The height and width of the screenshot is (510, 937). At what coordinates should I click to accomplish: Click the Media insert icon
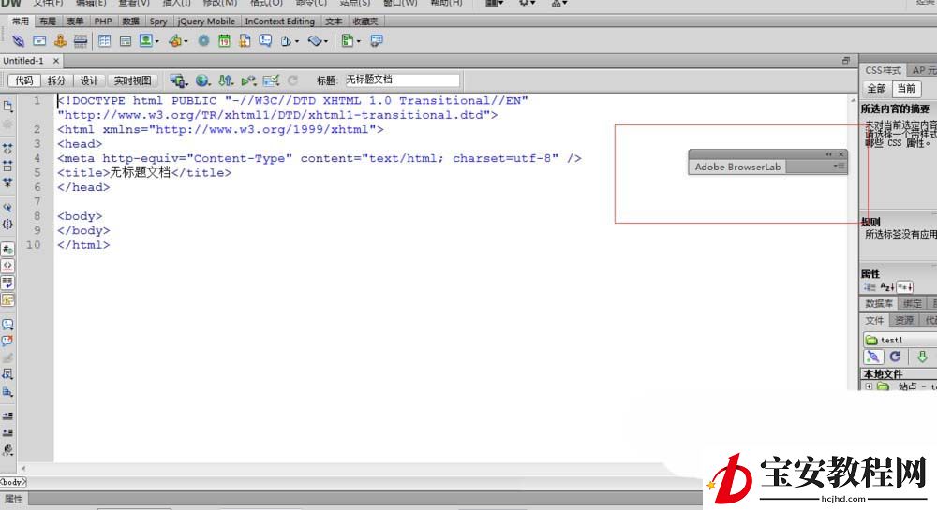(x=175, y=41)
